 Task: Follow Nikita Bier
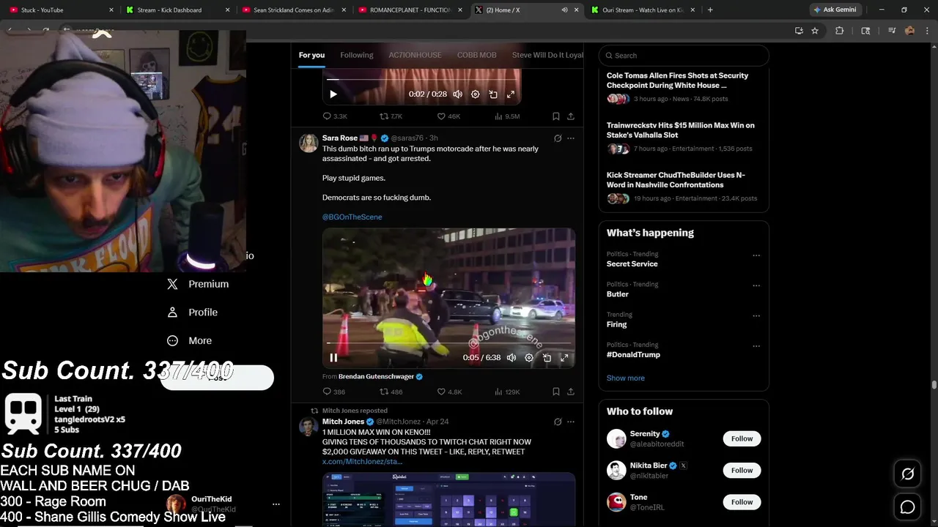(742, 470)
